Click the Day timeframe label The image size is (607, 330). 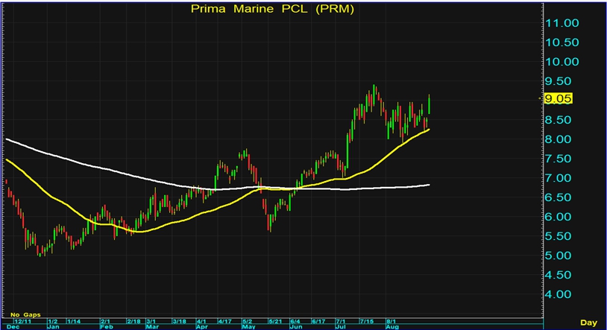click(x=588, y=323)
